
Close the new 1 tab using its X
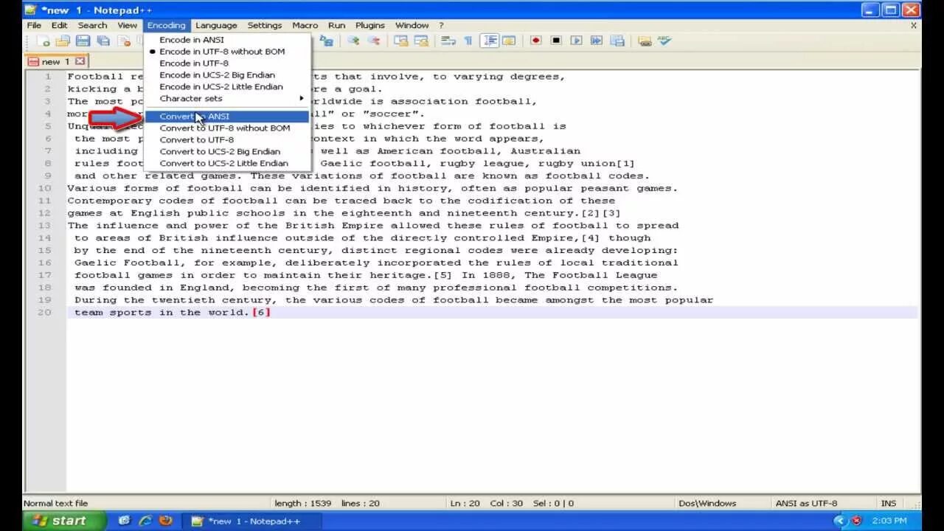pos(80,61)
